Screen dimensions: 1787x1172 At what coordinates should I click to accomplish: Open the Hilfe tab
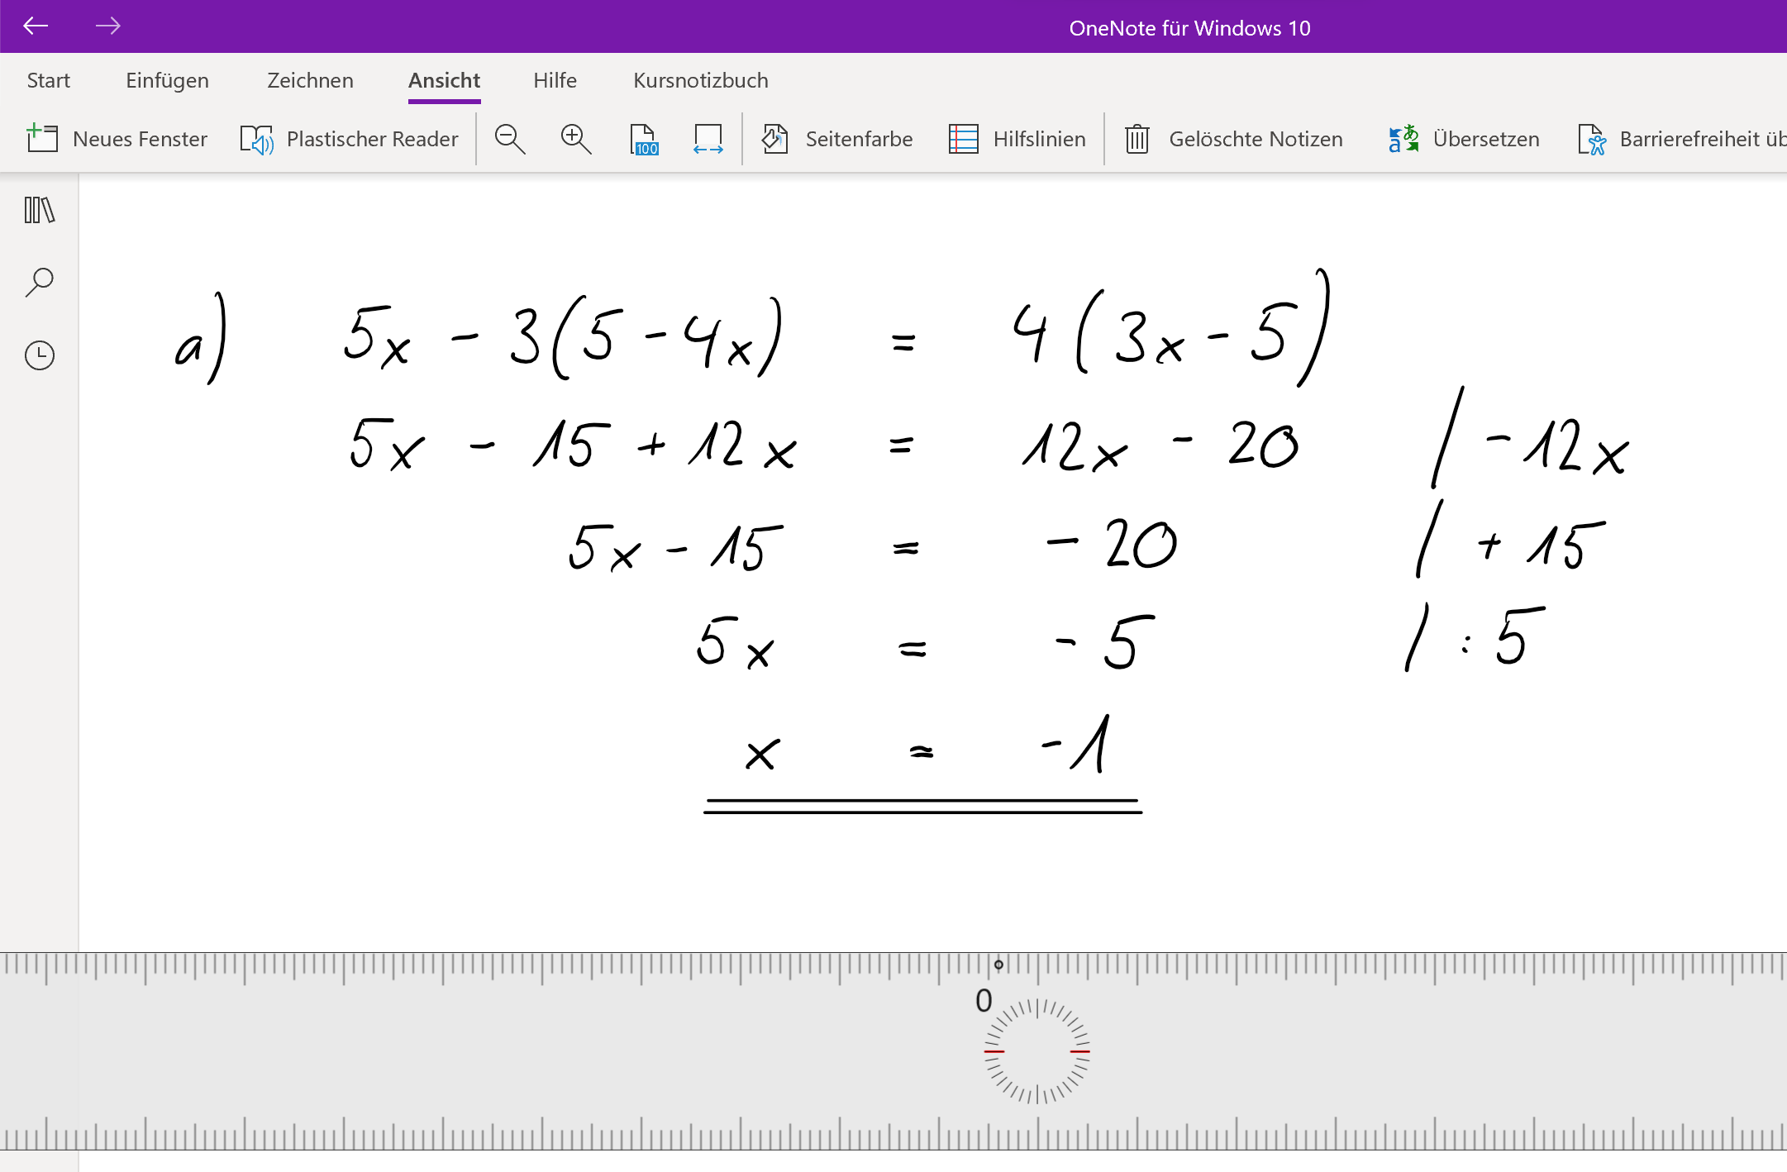pyautogui.click(x=555, y=80)
